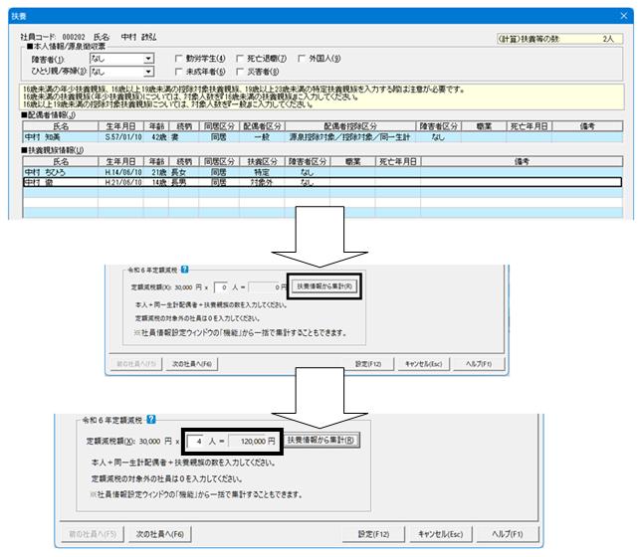Open ヘルプ(F1) in the bottom panel

(508, 534)
